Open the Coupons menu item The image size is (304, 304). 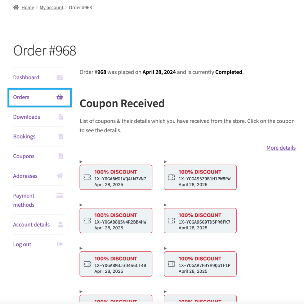(24, 156)
